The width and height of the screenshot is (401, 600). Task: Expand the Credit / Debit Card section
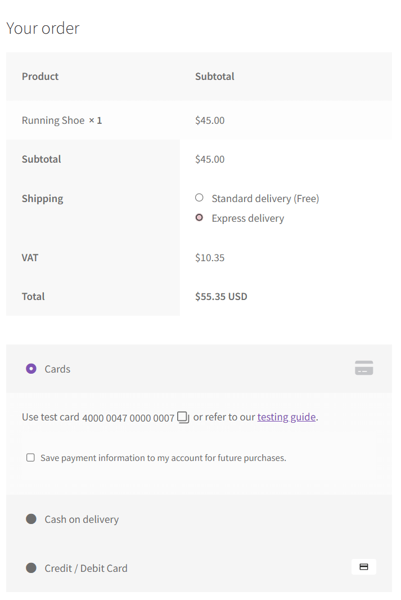85,568
